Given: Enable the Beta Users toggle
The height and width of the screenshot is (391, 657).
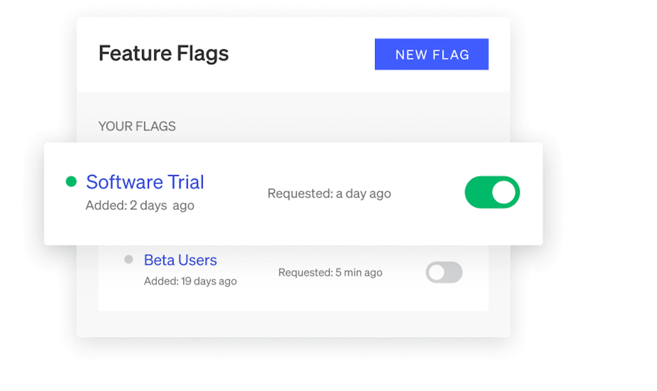Looking at the screenshot, I should click(x=444, y=273).
